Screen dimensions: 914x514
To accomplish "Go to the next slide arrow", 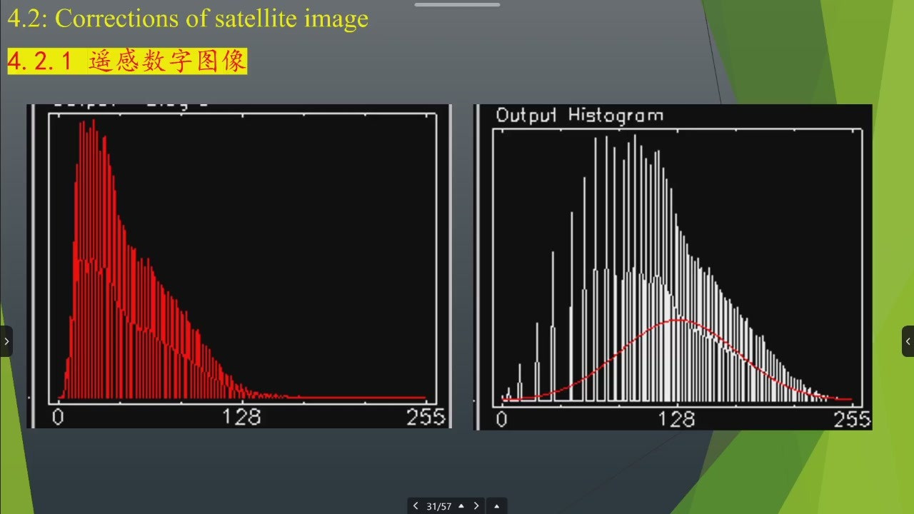I will [x=476, y=506].
